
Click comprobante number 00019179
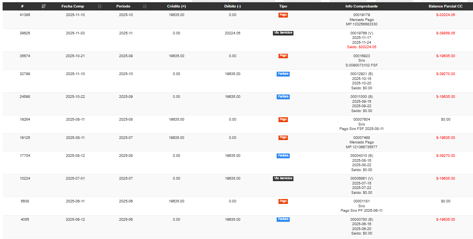[361, 15]
